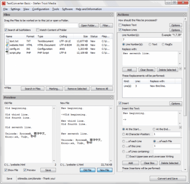Image resolution: width=190 pixels, height=184 pixels.
Task: Toggle the Search all Subfolders checkbox
Action: 6,30
